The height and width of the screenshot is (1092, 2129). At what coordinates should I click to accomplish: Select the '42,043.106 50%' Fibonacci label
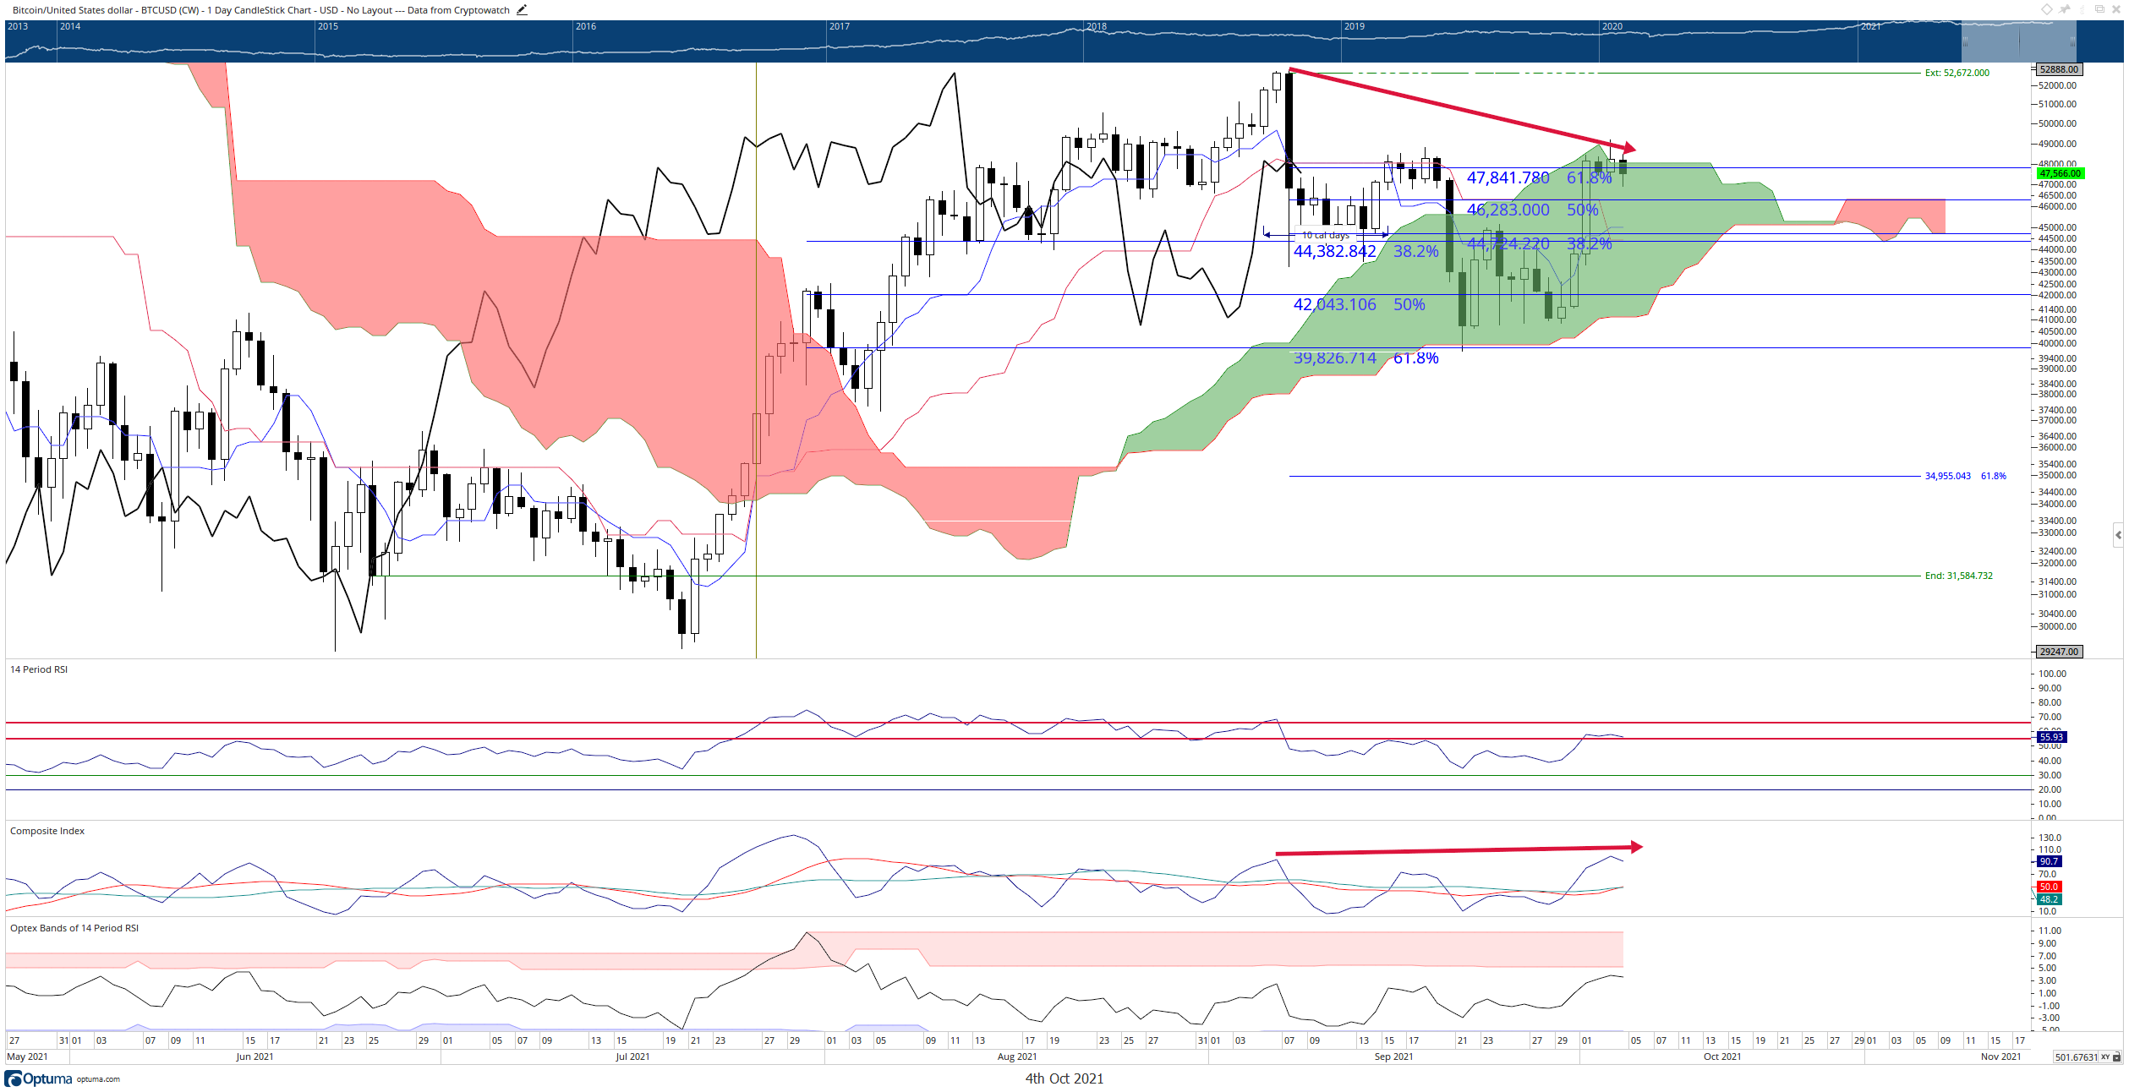tap(1359, 304)
